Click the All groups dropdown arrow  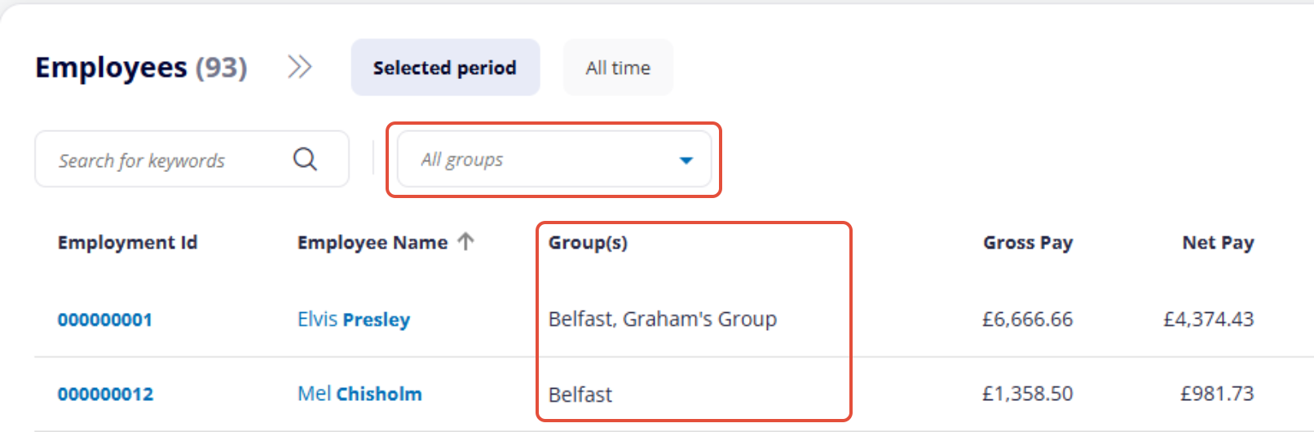(686, 161)
